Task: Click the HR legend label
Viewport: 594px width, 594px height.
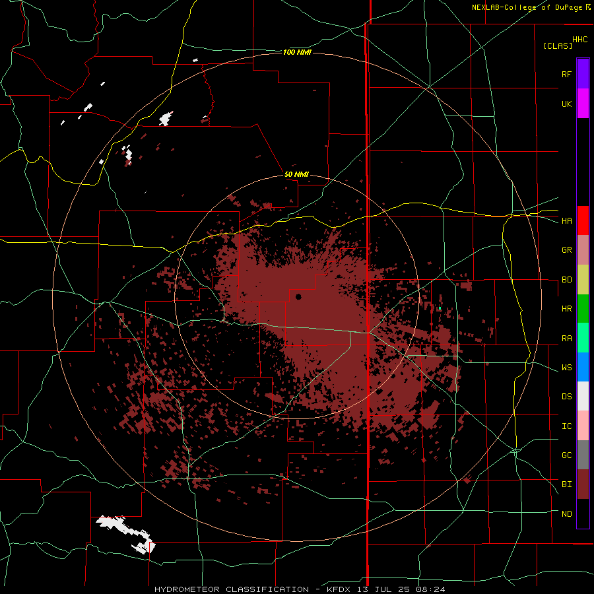Action: point(566,309)
